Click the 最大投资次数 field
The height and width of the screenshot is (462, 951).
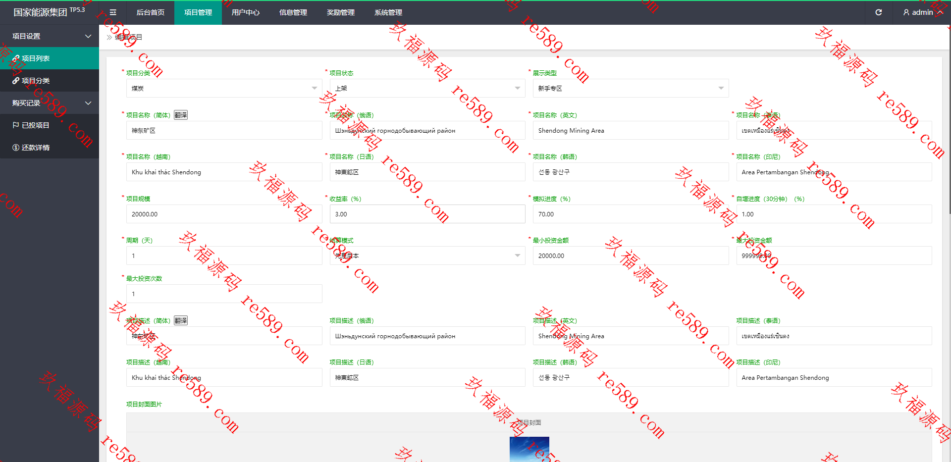tap(224, 294)
